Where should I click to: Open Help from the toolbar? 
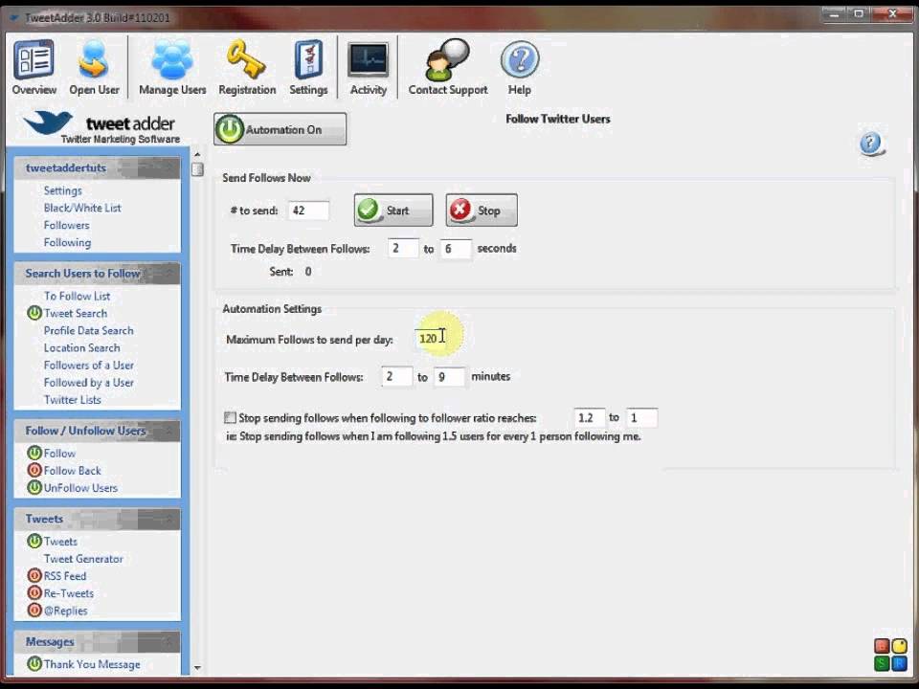(519, 67)
